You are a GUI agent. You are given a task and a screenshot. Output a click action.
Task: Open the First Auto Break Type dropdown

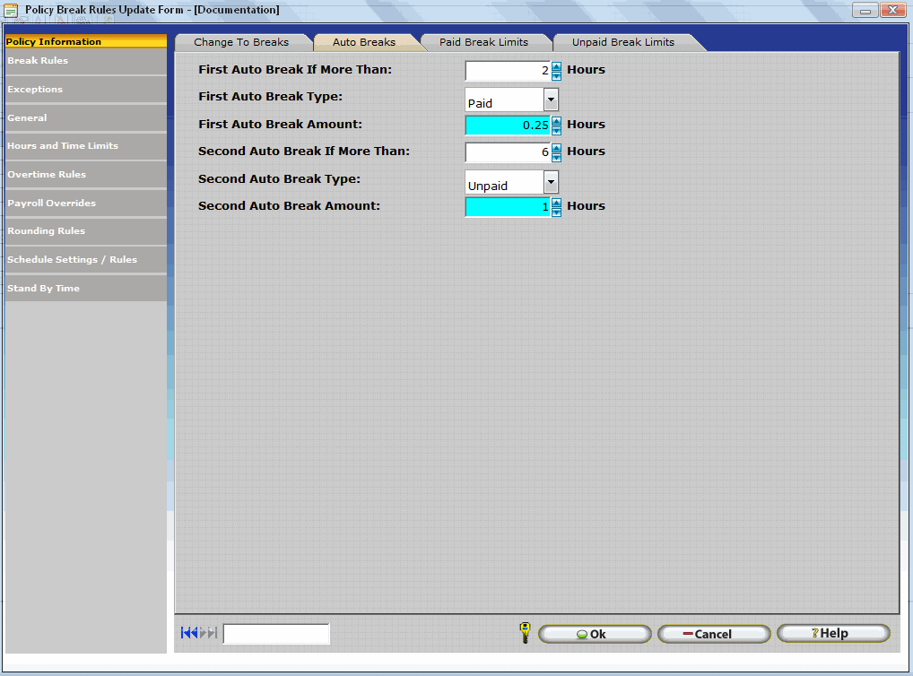[551, 100]
